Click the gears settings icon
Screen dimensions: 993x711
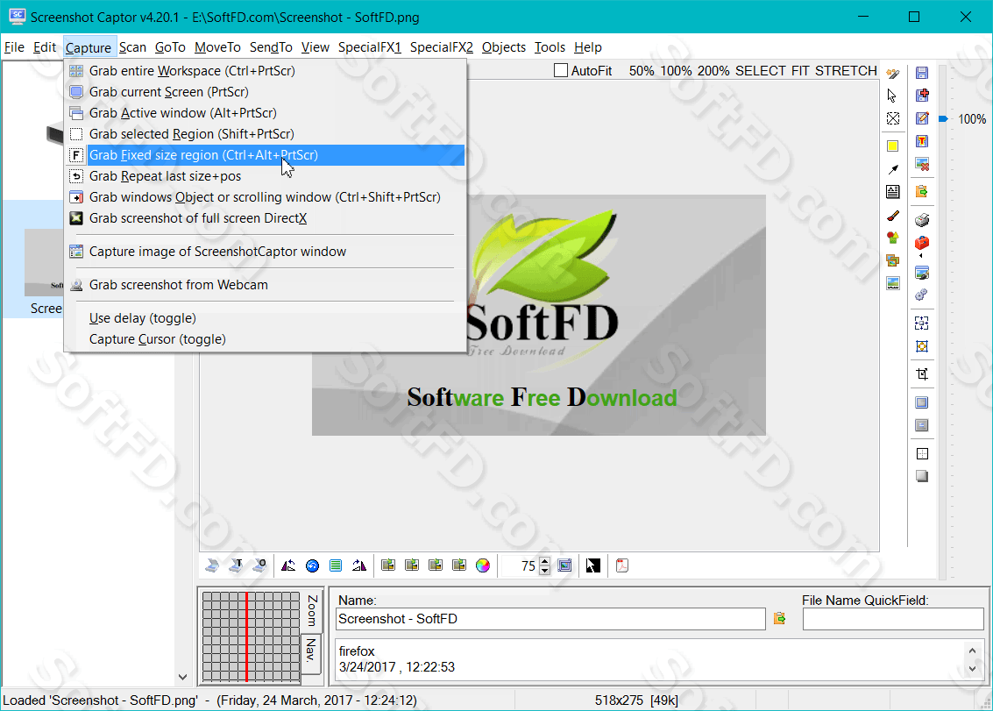(x=922, y=295)
